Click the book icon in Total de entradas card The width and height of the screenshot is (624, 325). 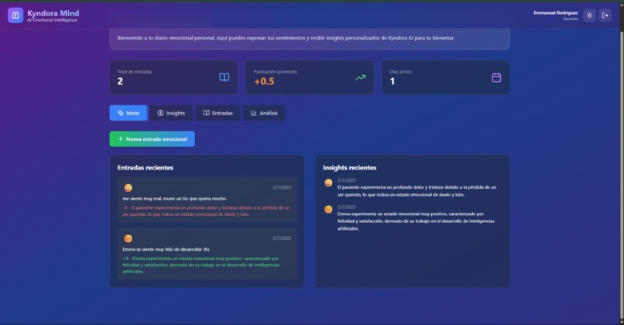224,77
